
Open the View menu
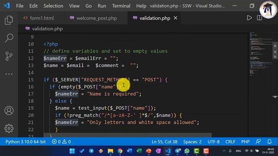(x=74, y=6)
